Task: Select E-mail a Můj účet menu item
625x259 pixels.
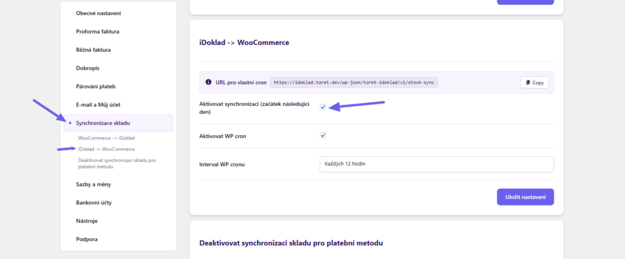Action: click(99, 104)
